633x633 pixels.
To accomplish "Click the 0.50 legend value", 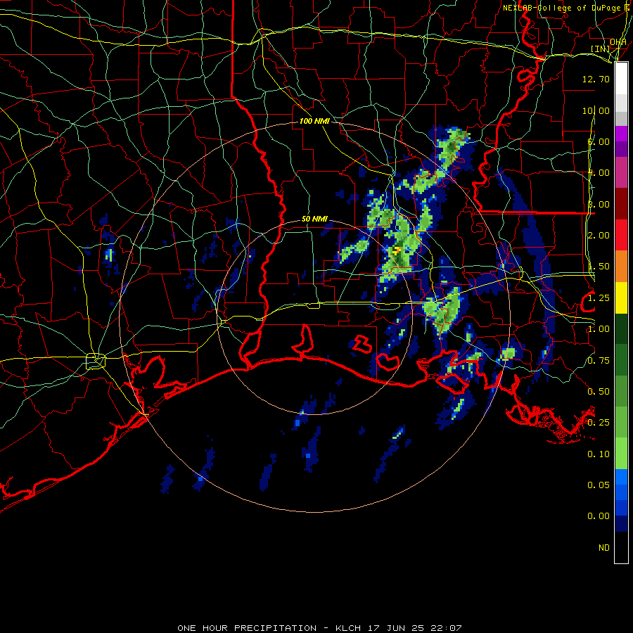I will pos(599,392).
